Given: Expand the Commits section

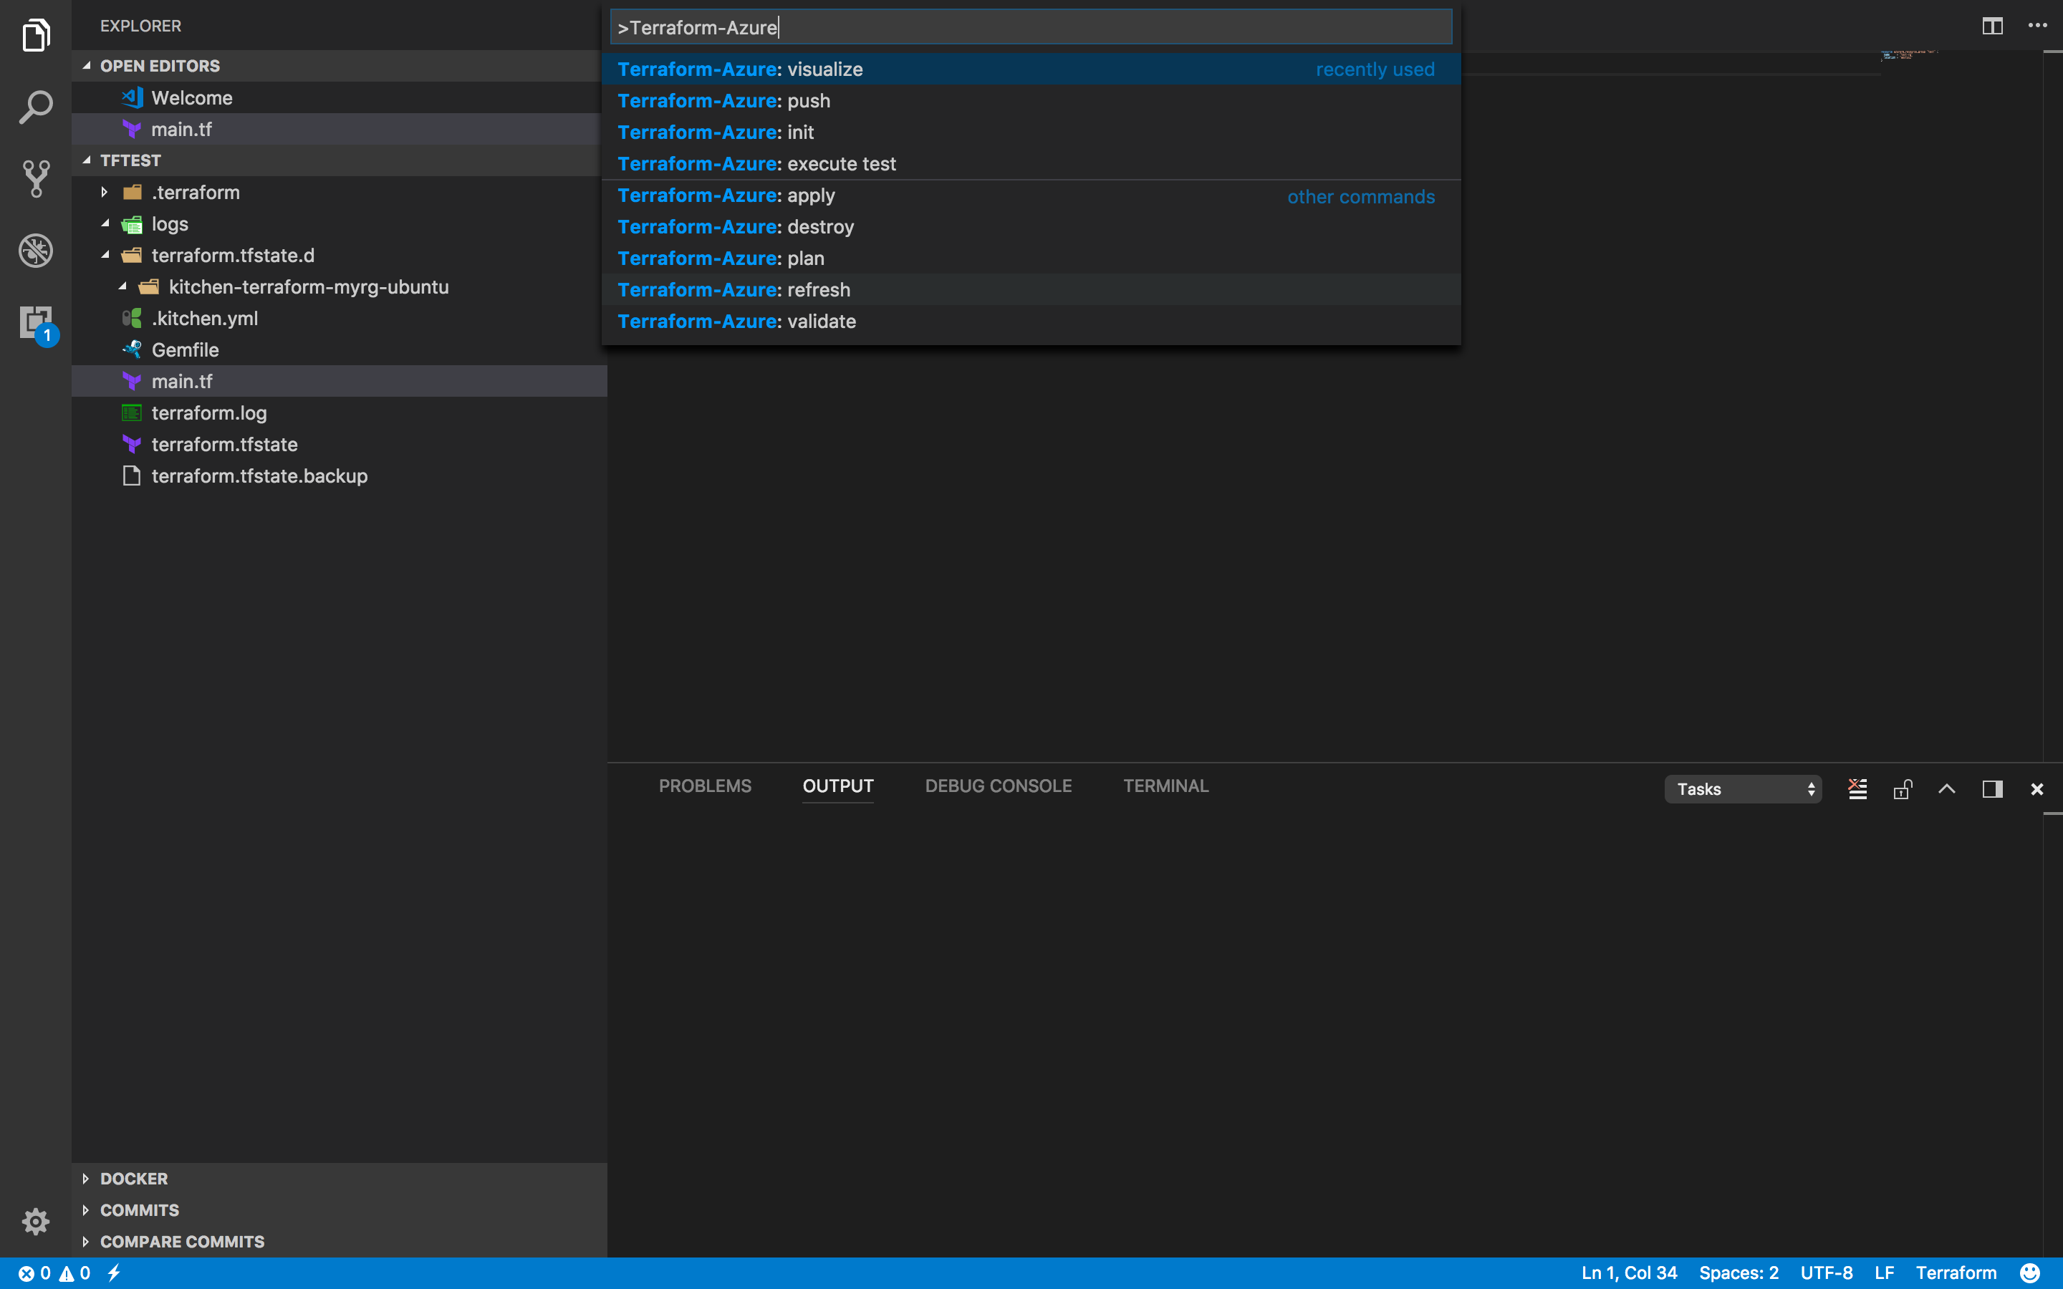Looking at the screenshot, I should 340,1210.
